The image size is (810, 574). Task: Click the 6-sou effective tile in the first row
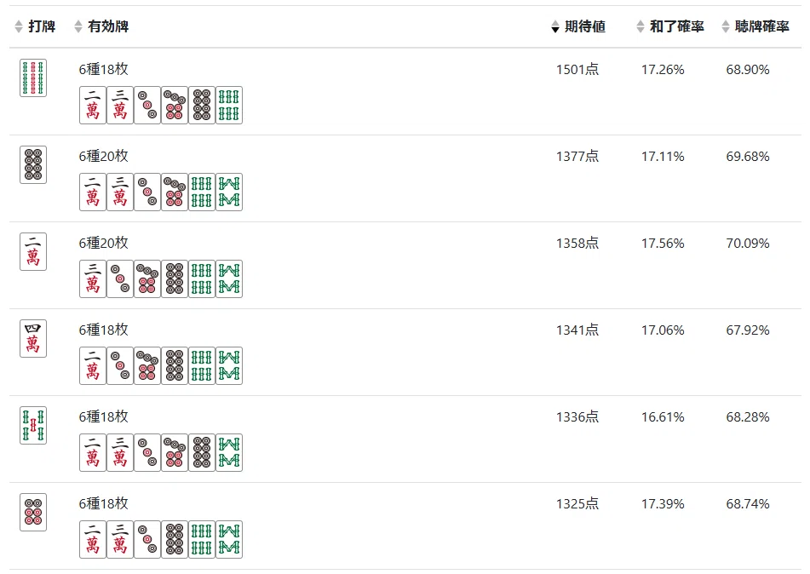[x=229, y=106]
